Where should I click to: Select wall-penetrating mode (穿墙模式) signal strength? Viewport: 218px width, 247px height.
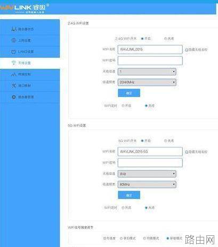[167, 238]
